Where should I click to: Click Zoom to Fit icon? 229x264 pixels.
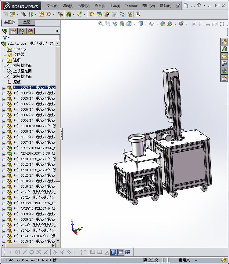point(101,24)
